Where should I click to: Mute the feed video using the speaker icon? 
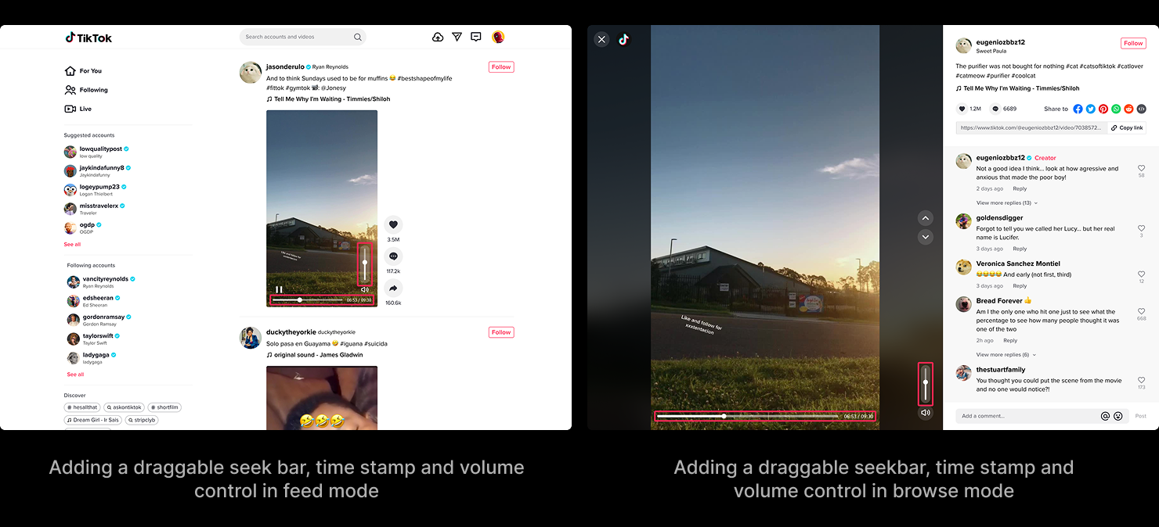pyautogui.click(x=364, y=289)
